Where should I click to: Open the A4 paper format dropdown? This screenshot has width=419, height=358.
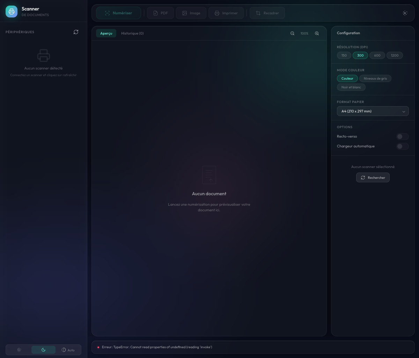click(x=373, y=111)
